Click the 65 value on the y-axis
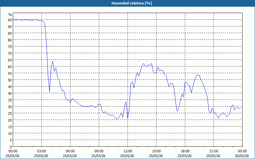The width and height of the screenshot is (255, 159). (x=10, y=60)
